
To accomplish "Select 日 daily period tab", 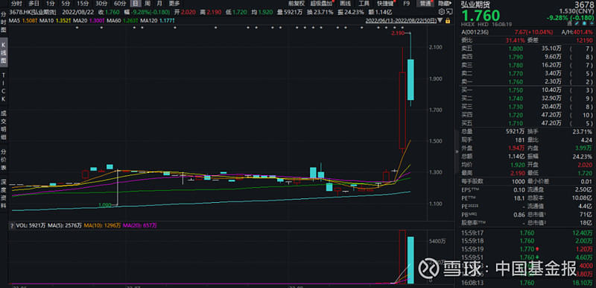I will pyautogui.click(x=136, y=4).
